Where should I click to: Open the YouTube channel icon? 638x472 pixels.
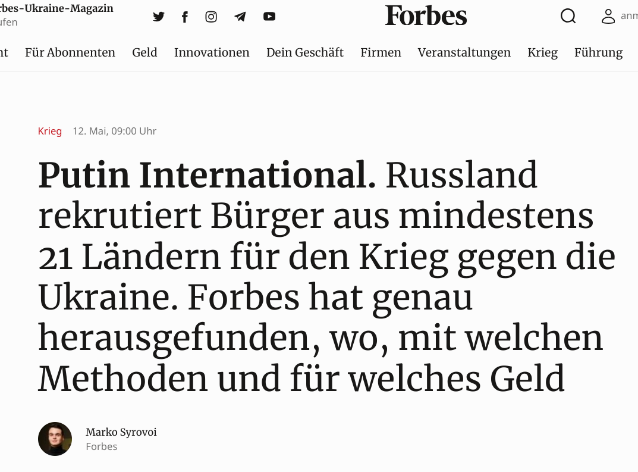pos(269,17)
